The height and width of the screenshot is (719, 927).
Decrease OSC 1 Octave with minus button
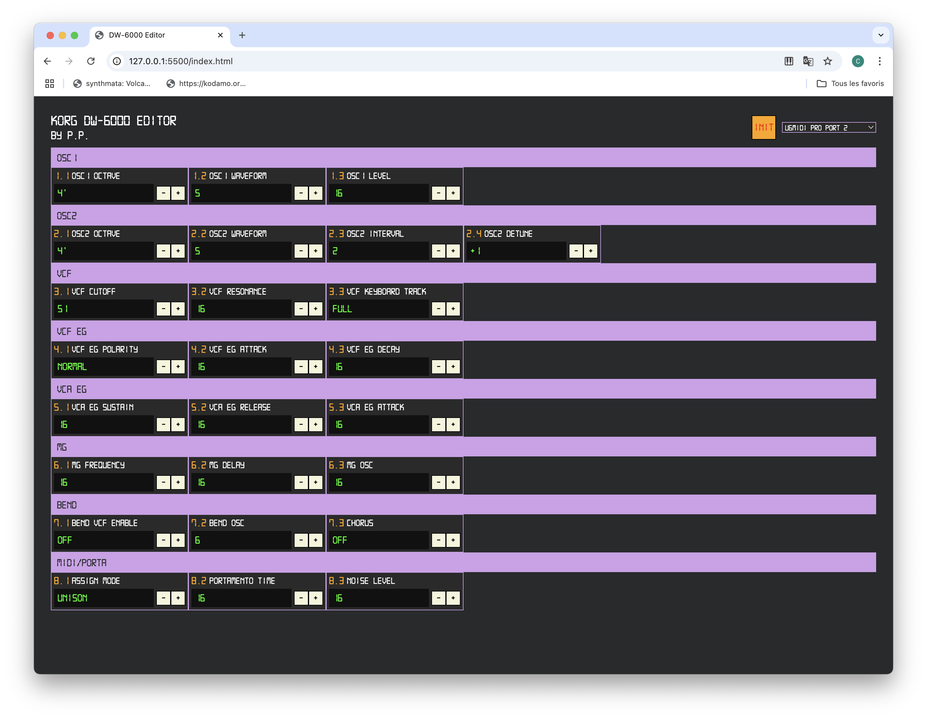[x=163, y=193]
